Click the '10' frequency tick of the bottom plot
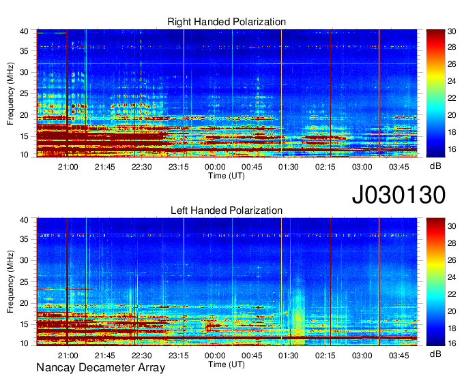The height and width of the screenshot is (376, 464). pyautogui.click(x=25, y=343)
